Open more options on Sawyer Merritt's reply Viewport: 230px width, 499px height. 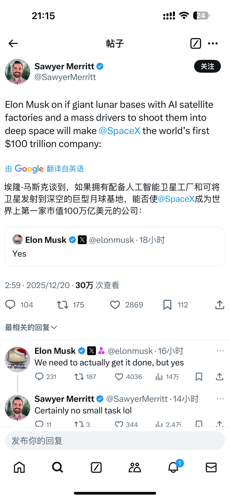tap(220, 399)
